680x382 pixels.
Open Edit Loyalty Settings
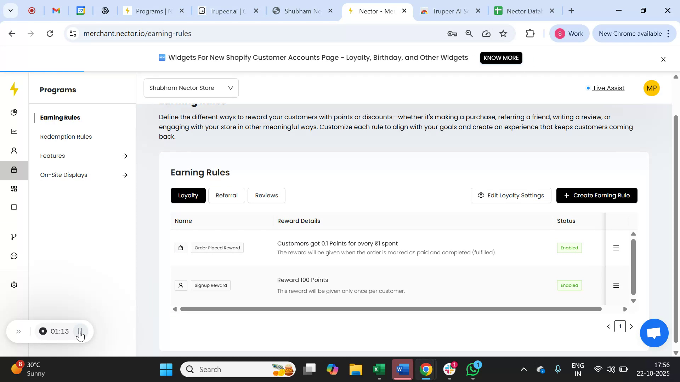[x=511, y=195]
